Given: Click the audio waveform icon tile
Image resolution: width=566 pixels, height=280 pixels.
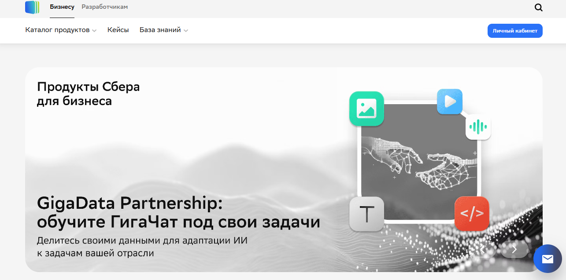Looking at the screenshot, I should (x=478, y=127).
